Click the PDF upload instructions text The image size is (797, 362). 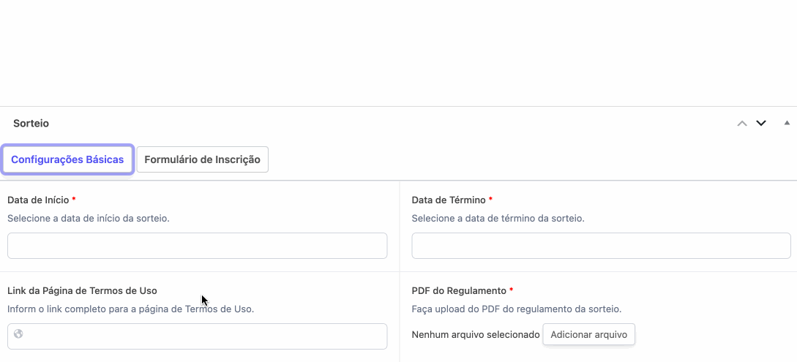tap(516, 309)
